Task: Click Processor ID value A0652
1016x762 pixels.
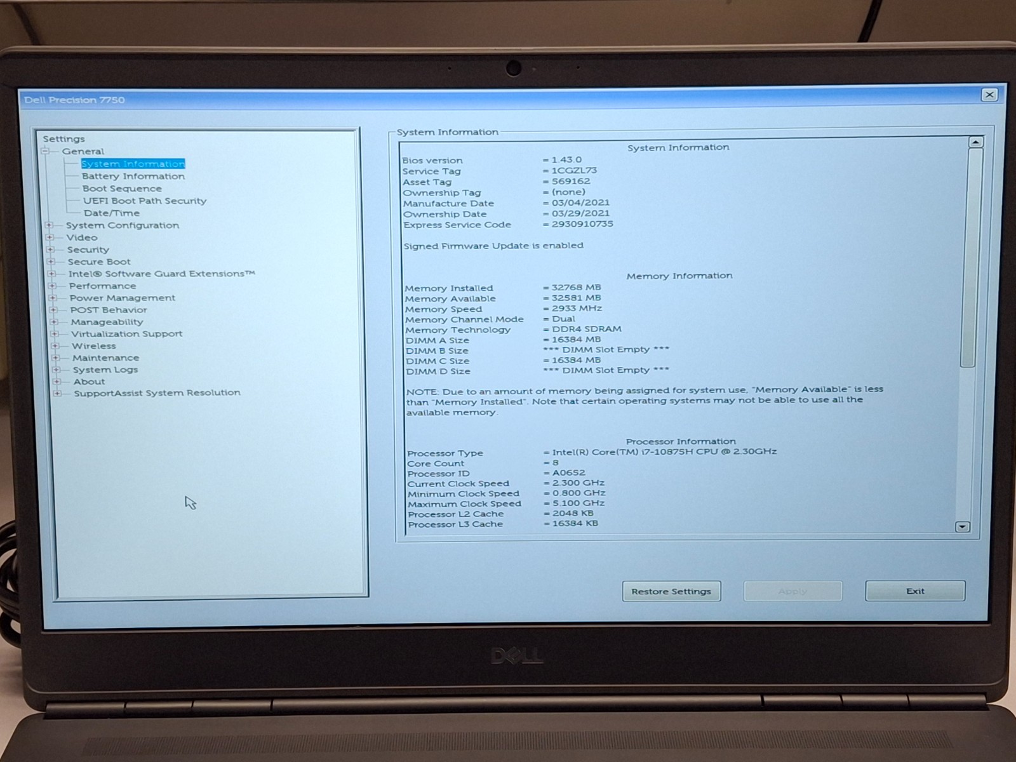Action: (569, 473)
